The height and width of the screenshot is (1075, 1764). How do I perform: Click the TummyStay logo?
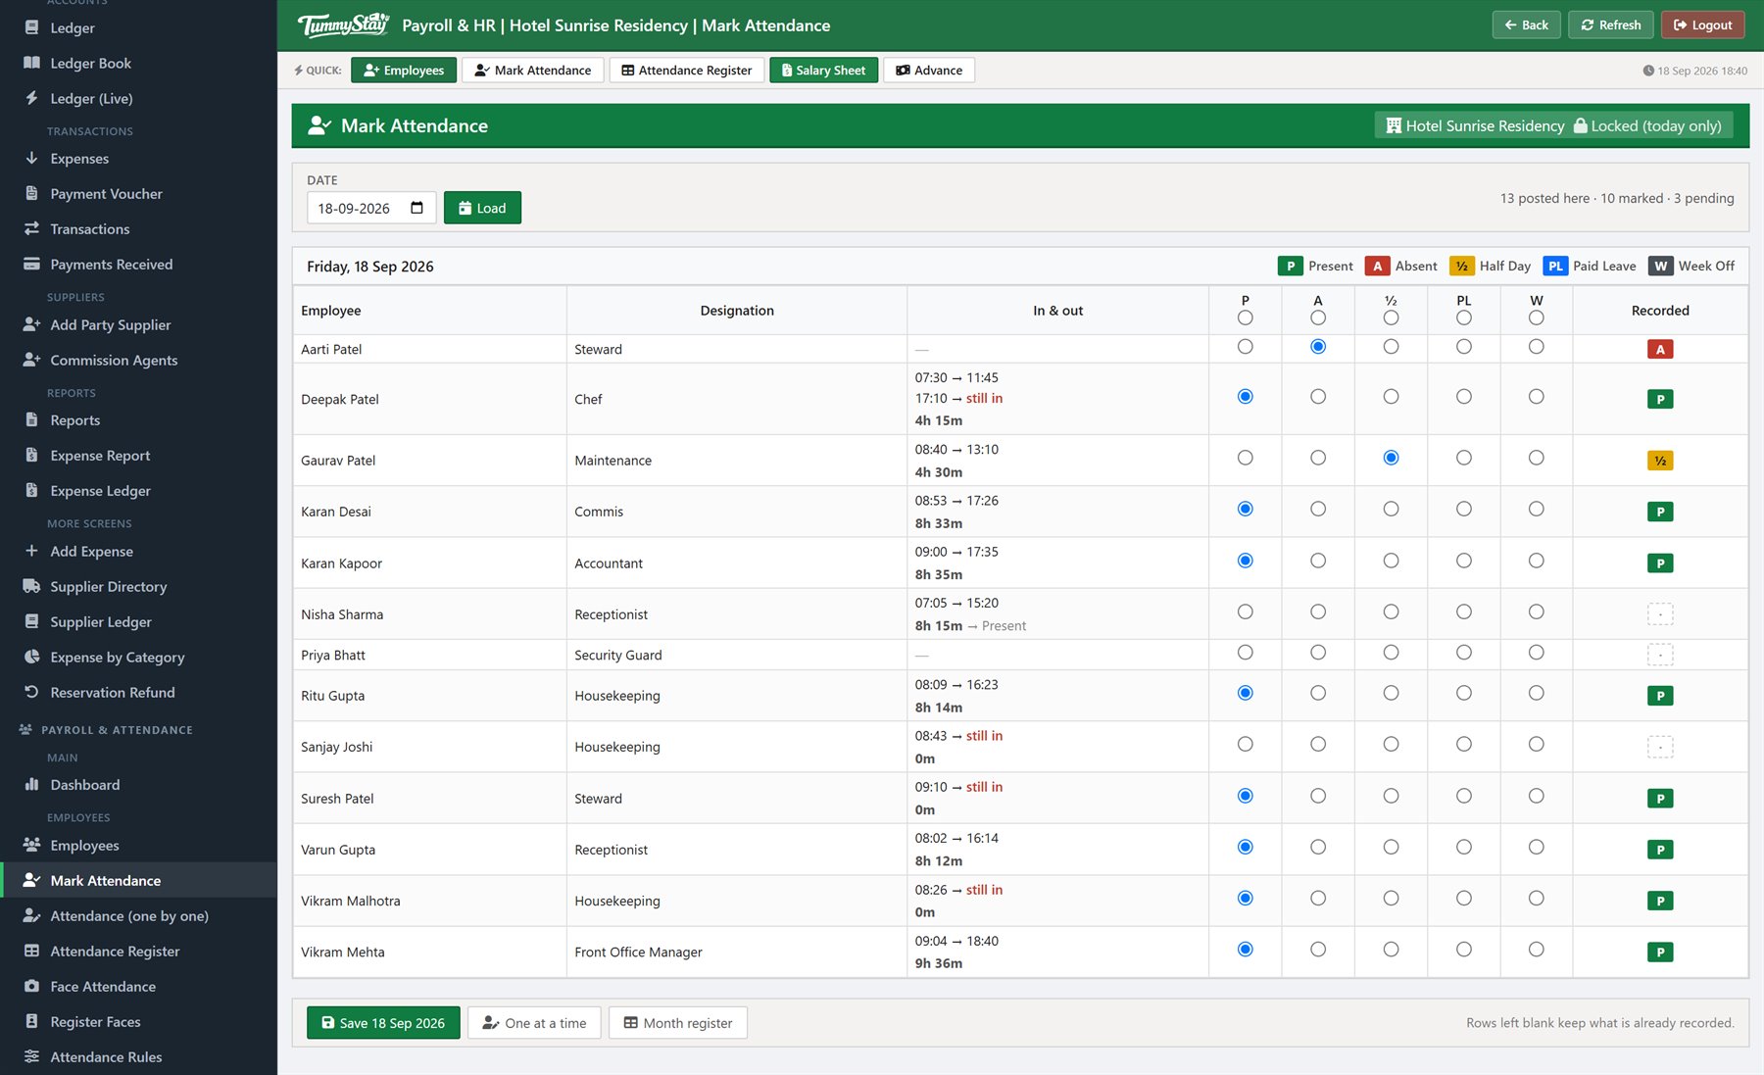point(343,24)
